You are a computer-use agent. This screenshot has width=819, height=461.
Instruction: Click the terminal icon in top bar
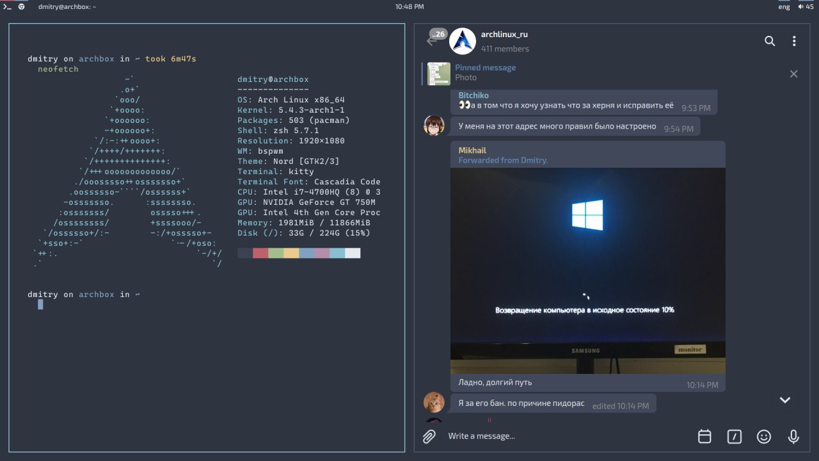coord(8,6)
